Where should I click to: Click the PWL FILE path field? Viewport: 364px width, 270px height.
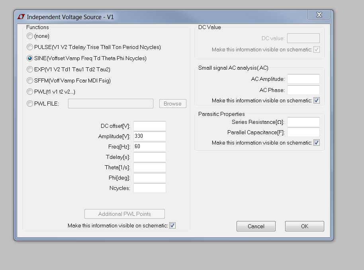[x=110, y=104]
